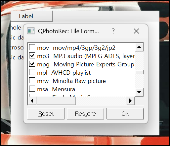The height and width of the screenshot is (146, 170).
Task: Select the 'AVHCD playlist' row text
Action: point(71,73)
